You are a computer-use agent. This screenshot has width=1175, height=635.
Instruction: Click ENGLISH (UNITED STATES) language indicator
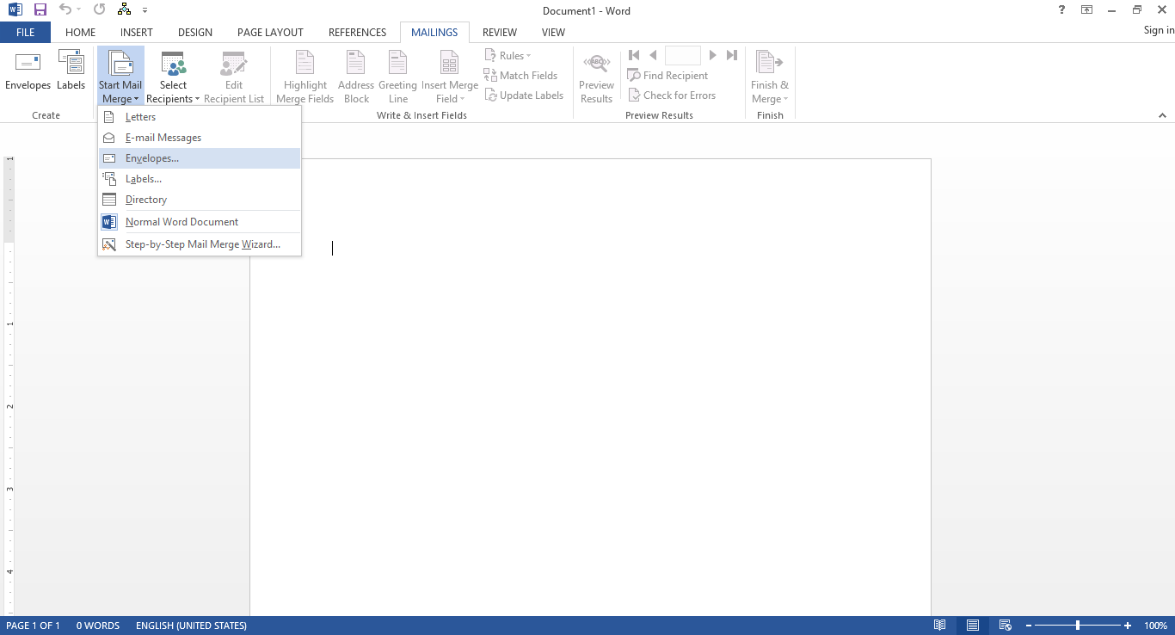point(191,626)
